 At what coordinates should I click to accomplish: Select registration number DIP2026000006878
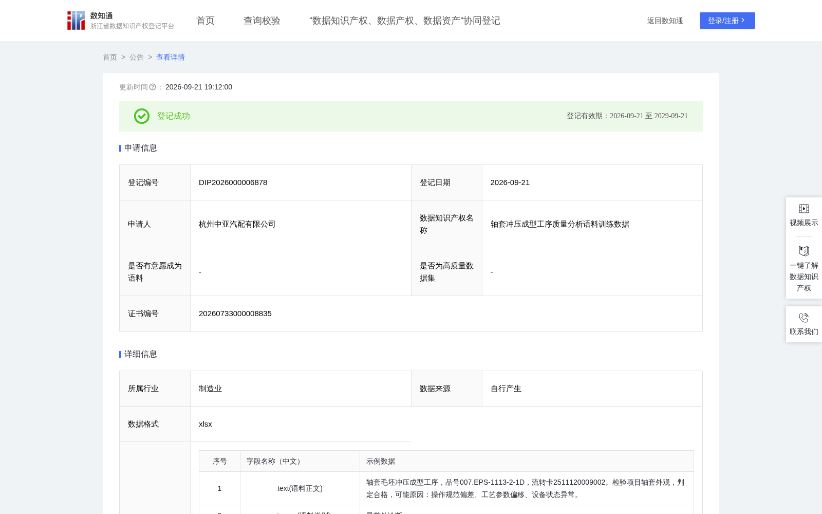click(233, 182)
